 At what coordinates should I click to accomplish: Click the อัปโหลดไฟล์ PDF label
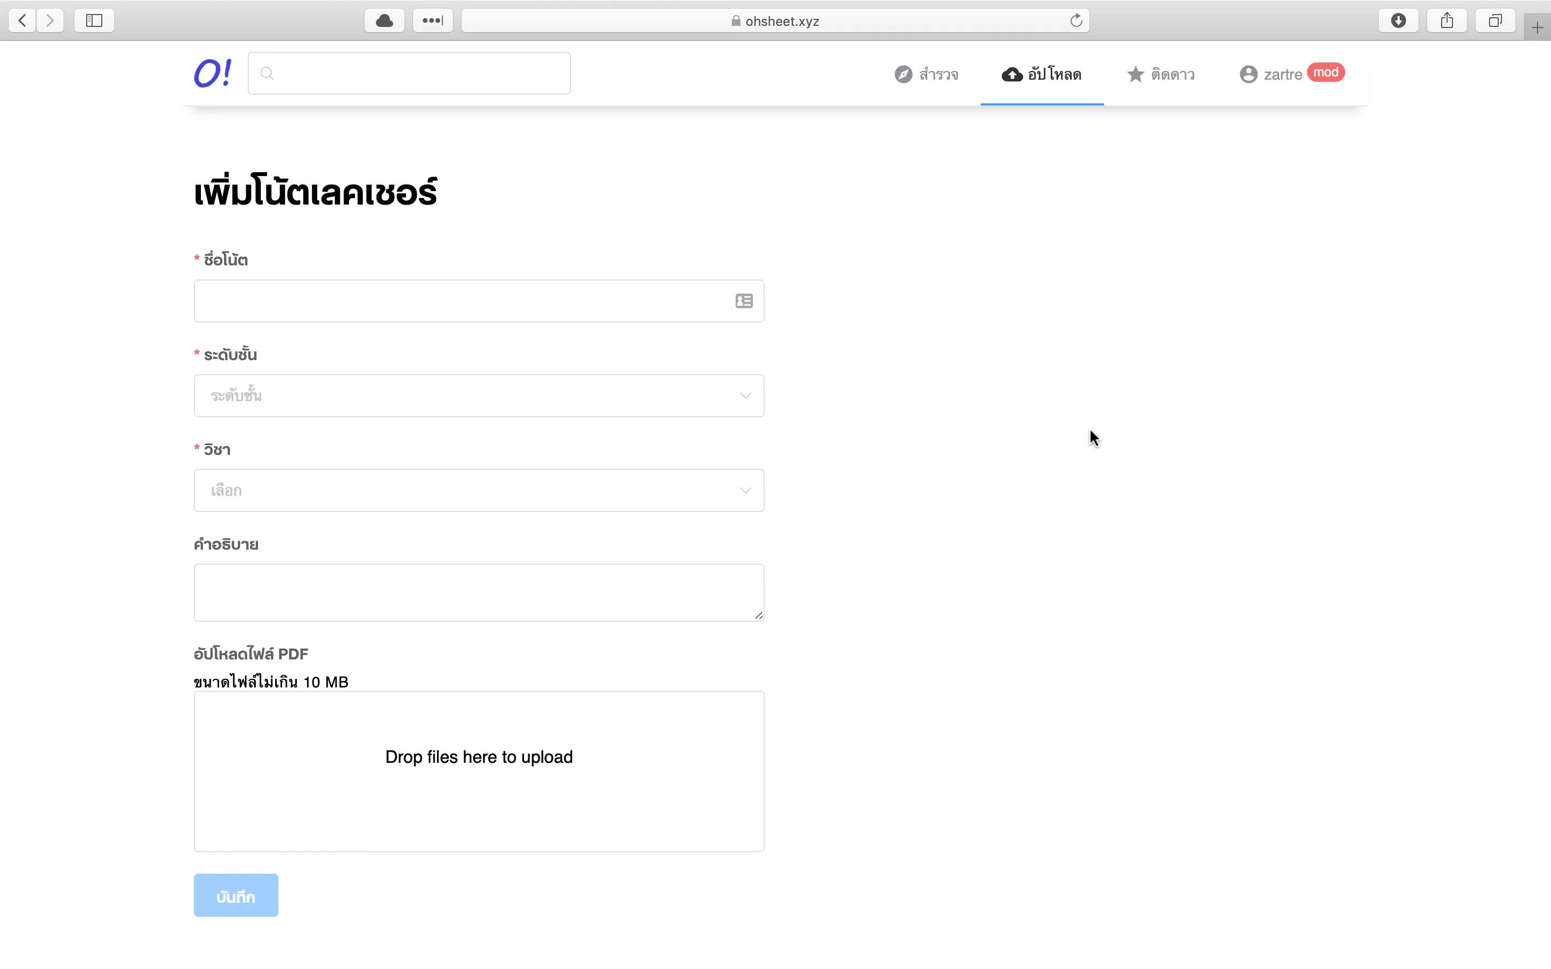point(250,654)
